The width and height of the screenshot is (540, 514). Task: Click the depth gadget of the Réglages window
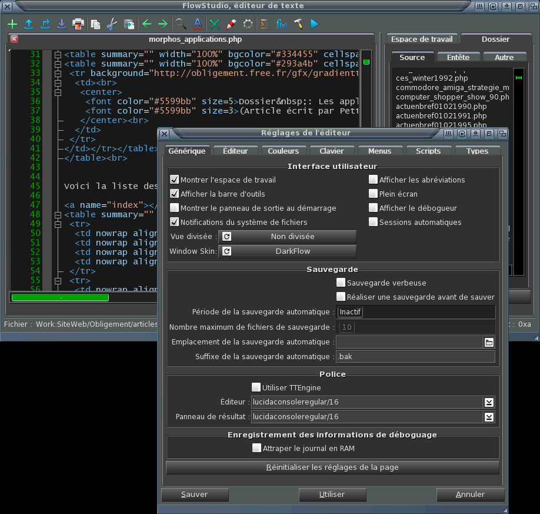[502, 134]
